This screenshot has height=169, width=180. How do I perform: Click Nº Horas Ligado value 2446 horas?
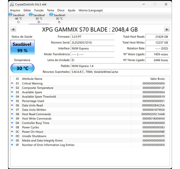point(158,60)
